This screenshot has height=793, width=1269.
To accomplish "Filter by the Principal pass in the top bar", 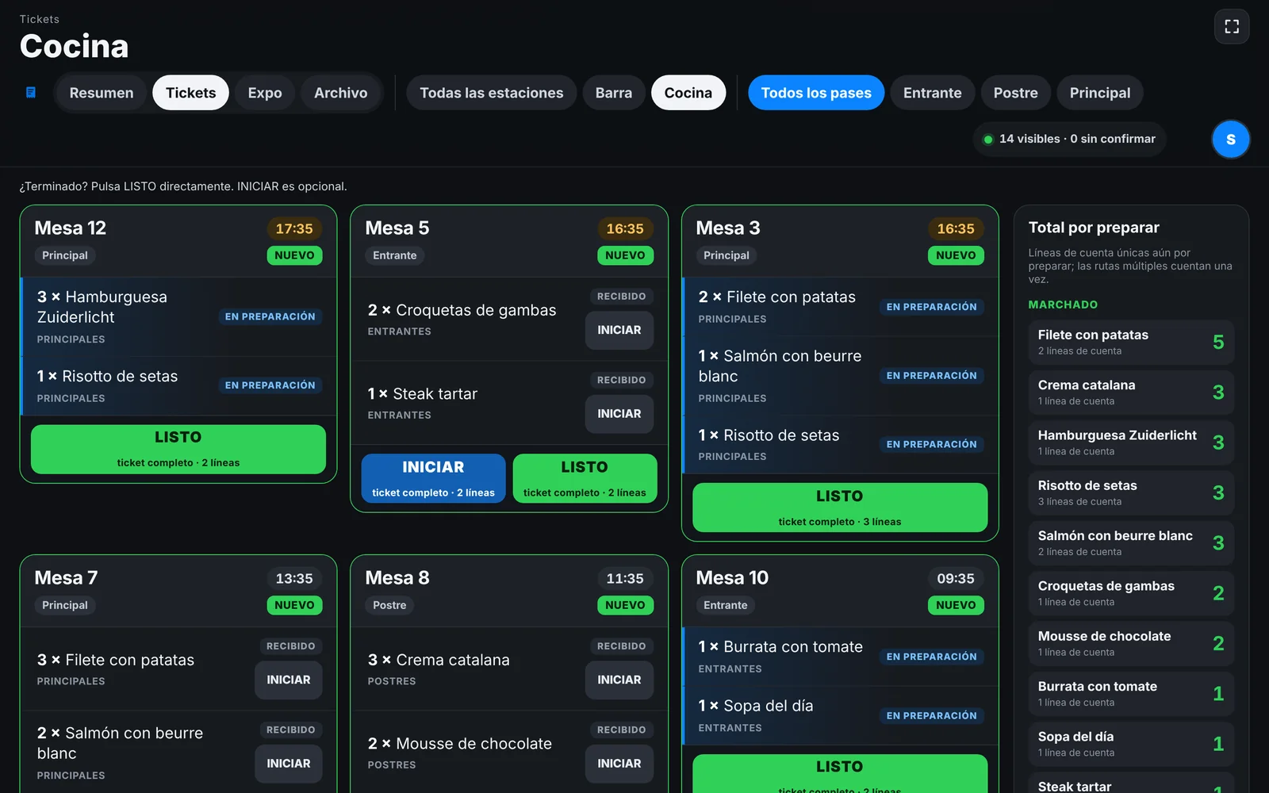I will click(x=1100, y=93).
